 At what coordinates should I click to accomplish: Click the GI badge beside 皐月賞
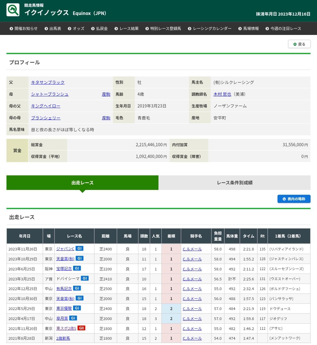click(73, 318)
